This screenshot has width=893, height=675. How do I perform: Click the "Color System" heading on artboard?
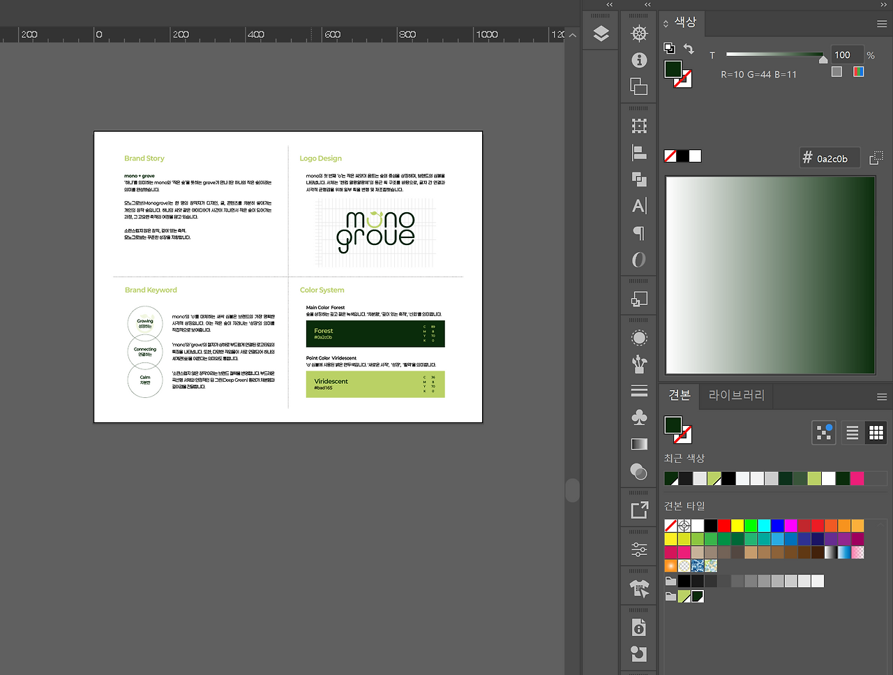click(322, 290)
